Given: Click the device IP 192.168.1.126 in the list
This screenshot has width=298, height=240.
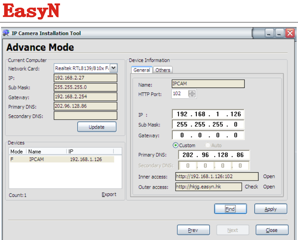Looking at the screenshot, I should (x=86, y=159).
